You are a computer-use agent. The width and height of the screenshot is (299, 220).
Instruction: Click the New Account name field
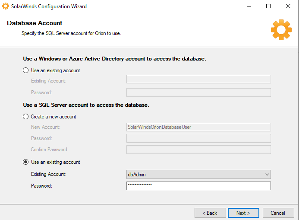point(198,127)
